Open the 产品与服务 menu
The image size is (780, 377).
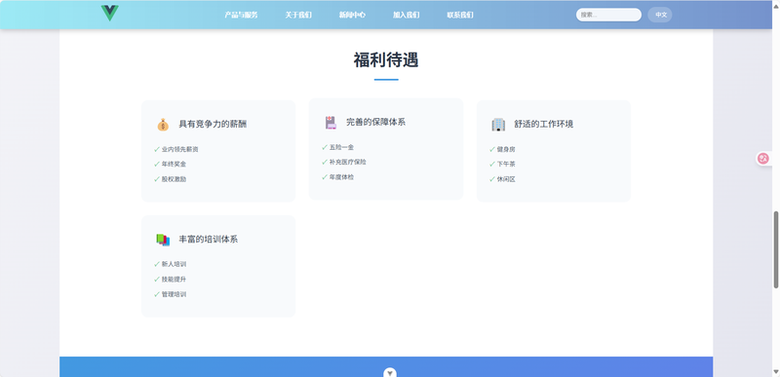click(241, 15)
